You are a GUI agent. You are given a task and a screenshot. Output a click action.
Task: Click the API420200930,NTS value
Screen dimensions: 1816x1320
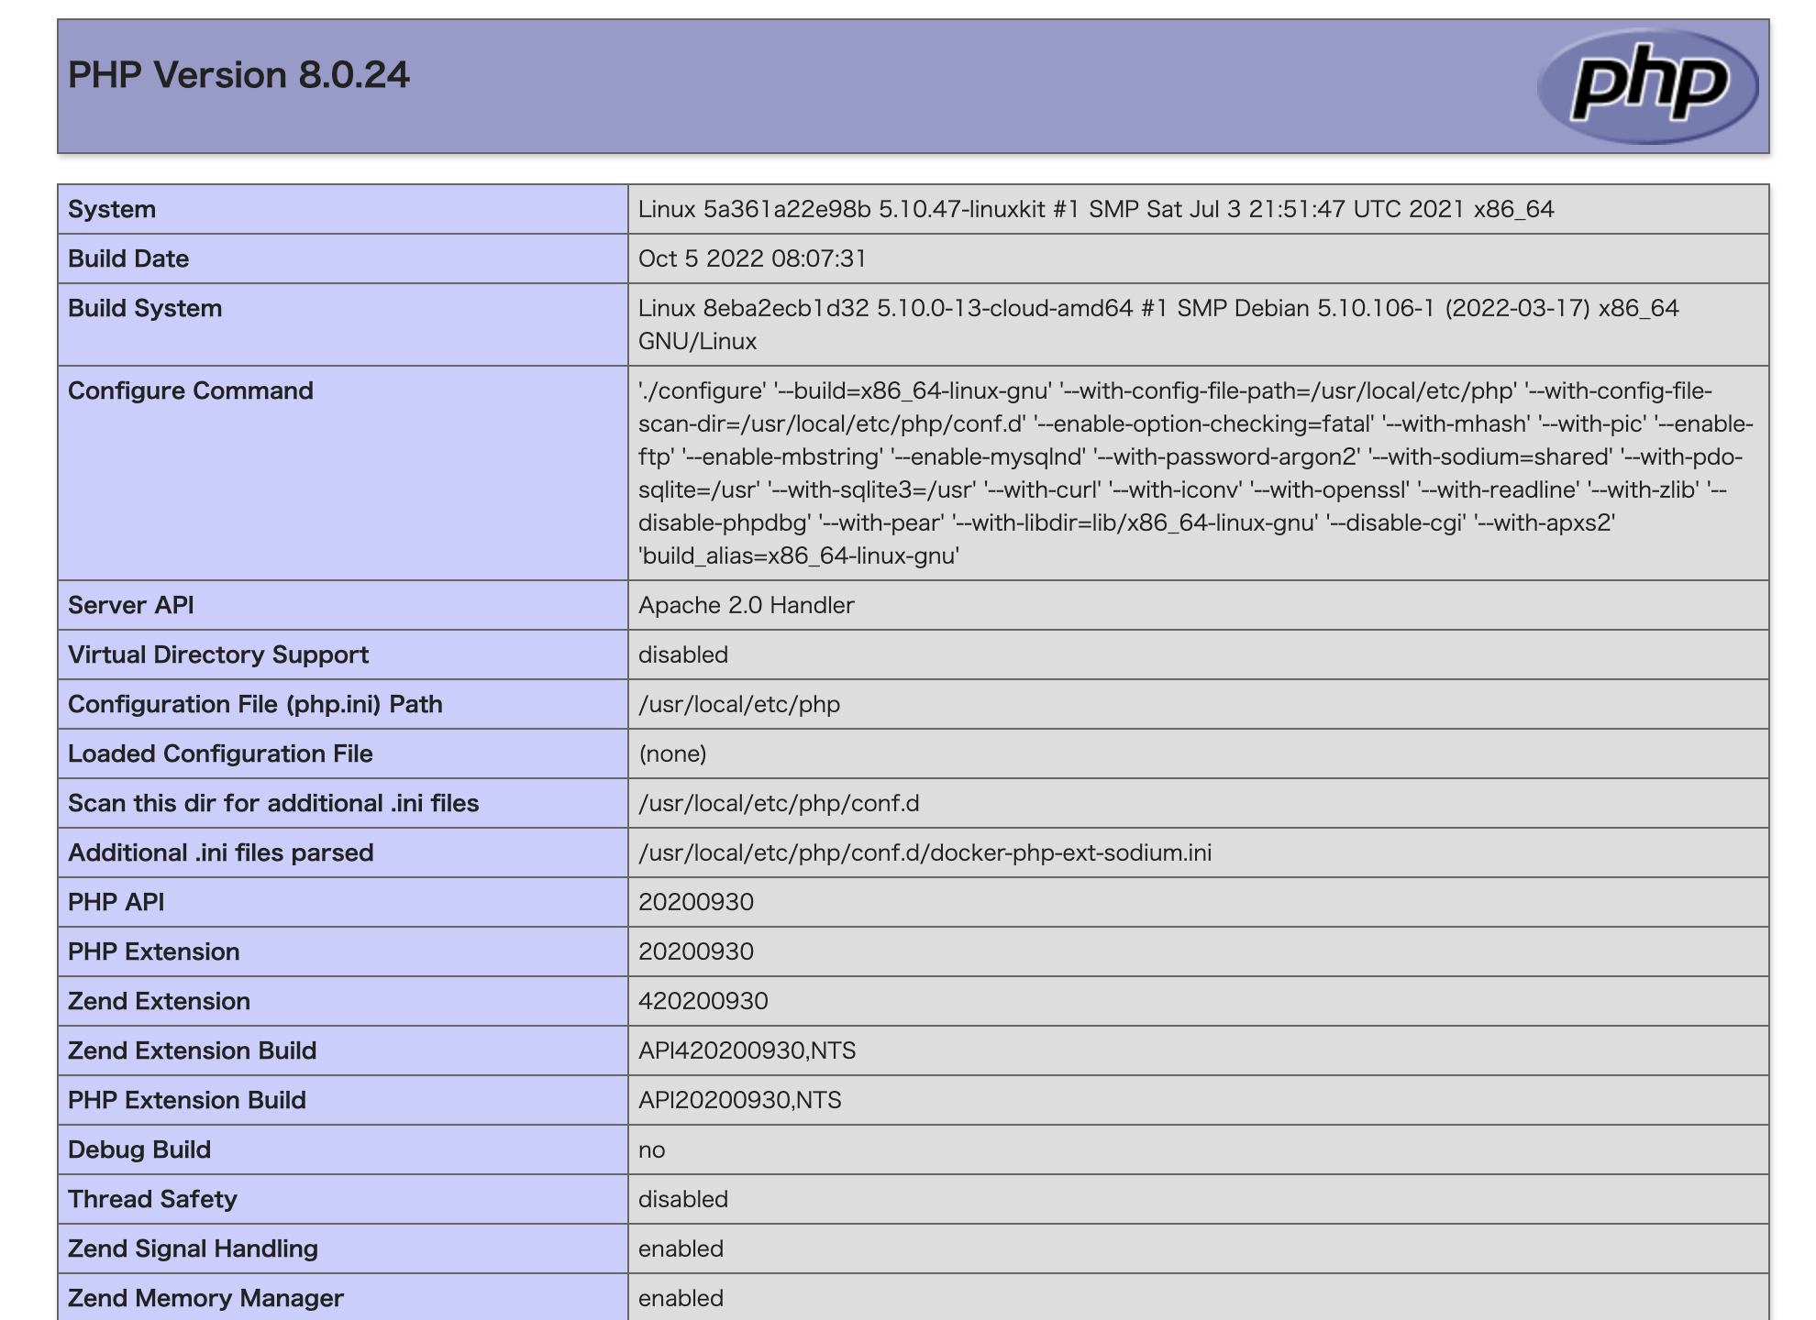tap(747, 1050)
